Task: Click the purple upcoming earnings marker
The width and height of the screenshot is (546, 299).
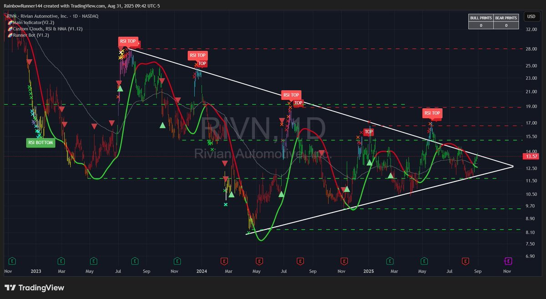Action: pos(508,261)
